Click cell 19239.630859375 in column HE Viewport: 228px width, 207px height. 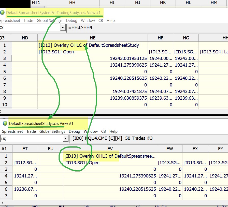point(92,98)
